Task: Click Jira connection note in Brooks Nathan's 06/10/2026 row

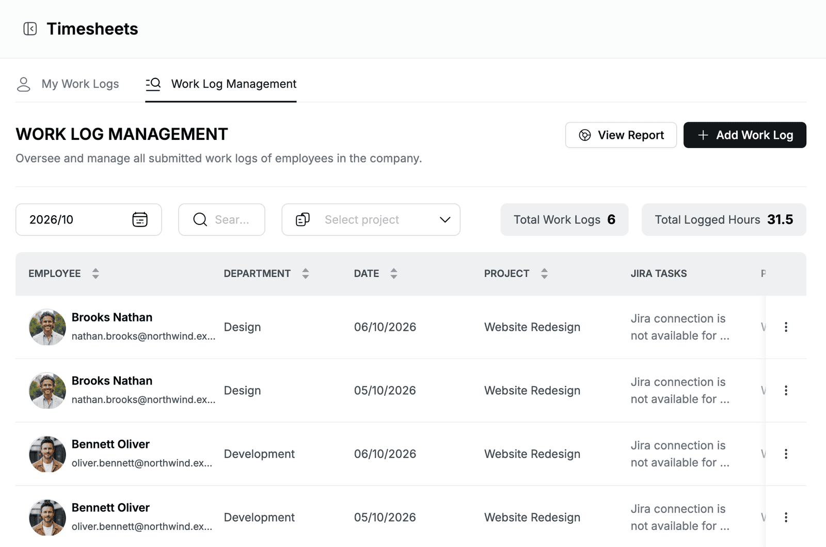Action: (680, 327)
